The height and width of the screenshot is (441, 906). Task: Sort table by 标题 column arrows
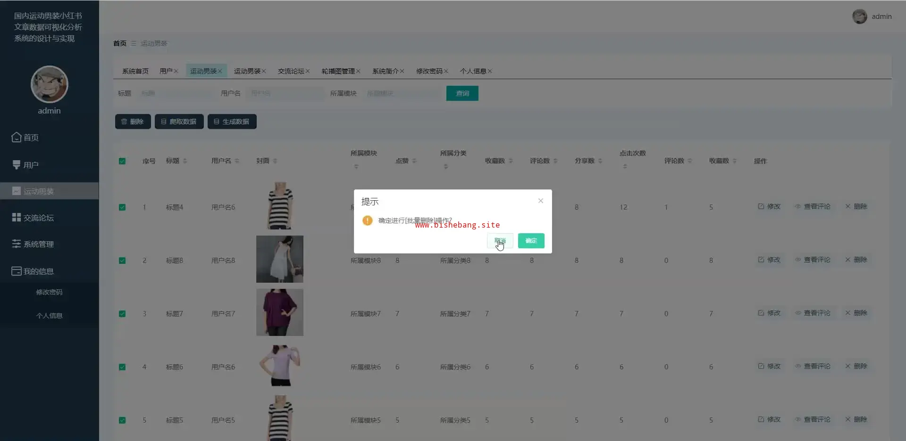[185, 161]
